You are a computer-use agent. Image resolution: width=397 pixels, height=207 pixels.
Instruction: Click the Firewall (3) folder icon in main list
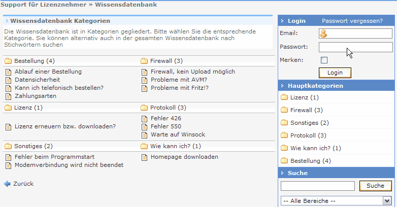[144, 61]
